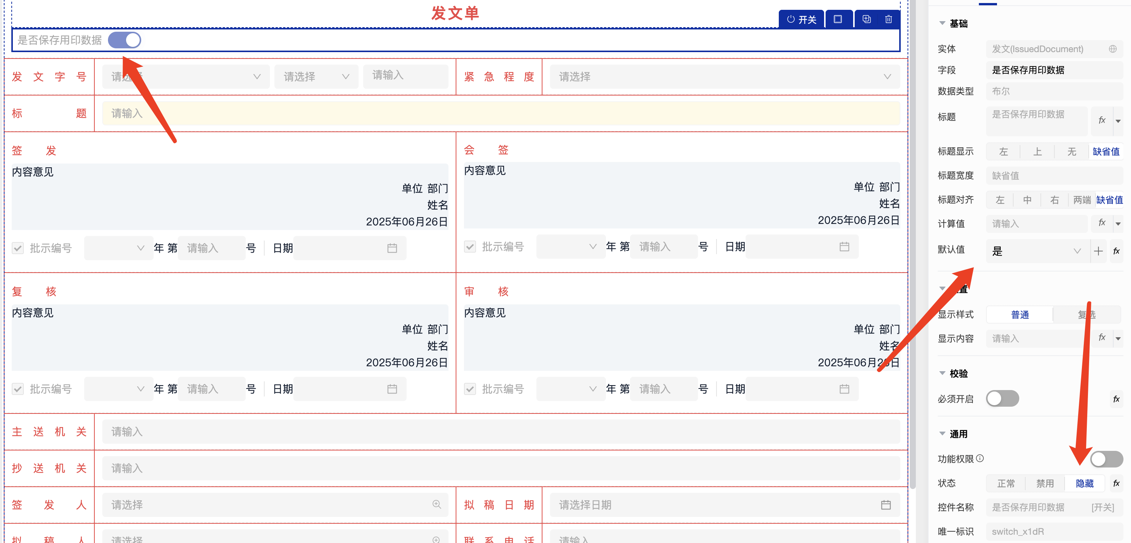Select 隐藏 status option
This screenshot has width=1131, height=543.
[x=1084, y=483]
